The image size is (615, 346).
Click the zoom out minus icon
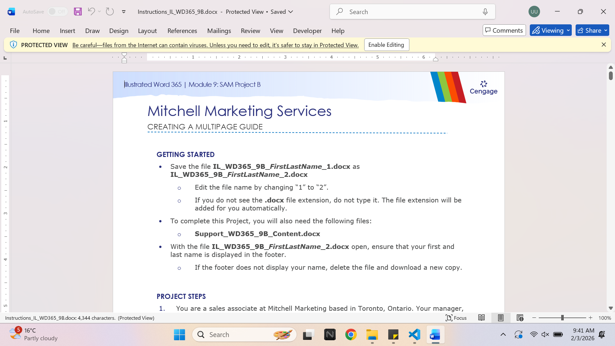(x=534, y=318)
